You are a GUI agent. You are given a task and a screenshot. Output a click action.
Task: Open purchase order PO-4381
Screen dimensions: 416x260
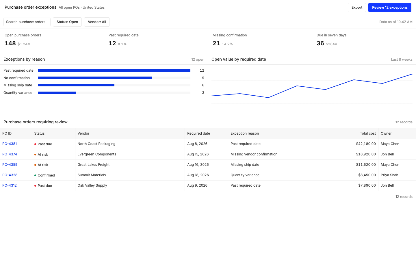tap(10, 144)
